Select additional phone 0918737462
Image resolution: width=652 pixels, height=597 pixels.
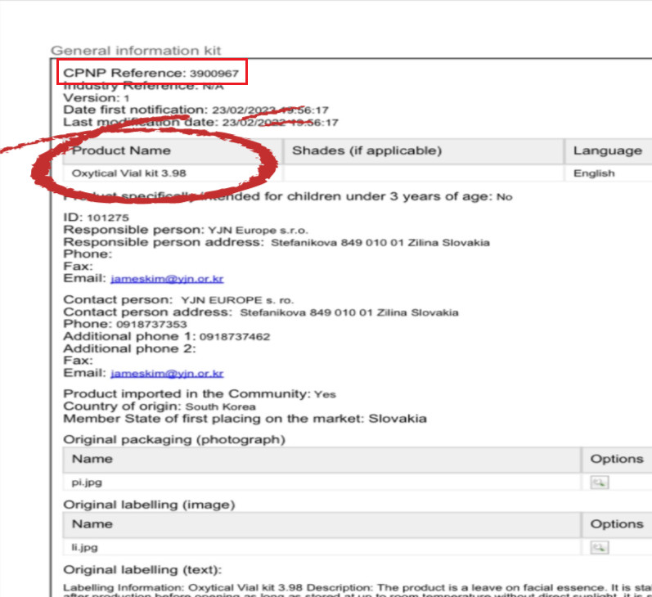[x=235, y=336]
